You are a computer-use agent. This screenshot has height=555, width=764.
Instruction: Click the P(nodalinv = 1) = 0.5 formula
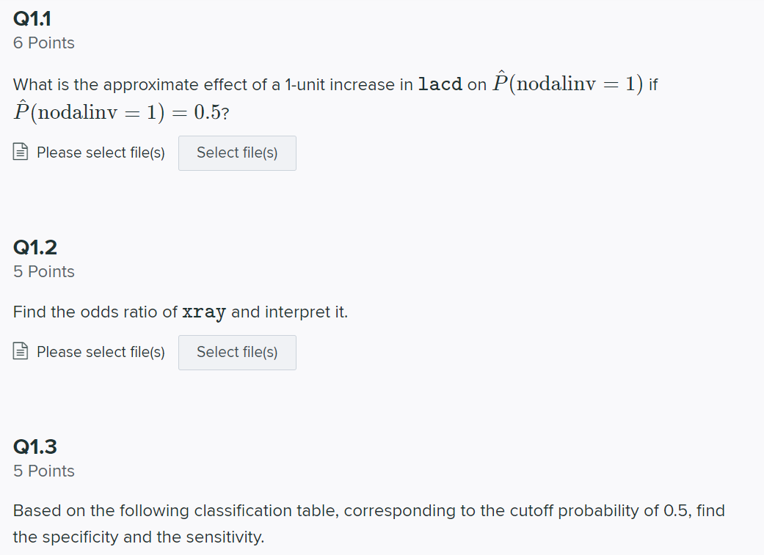pos(117,112)
